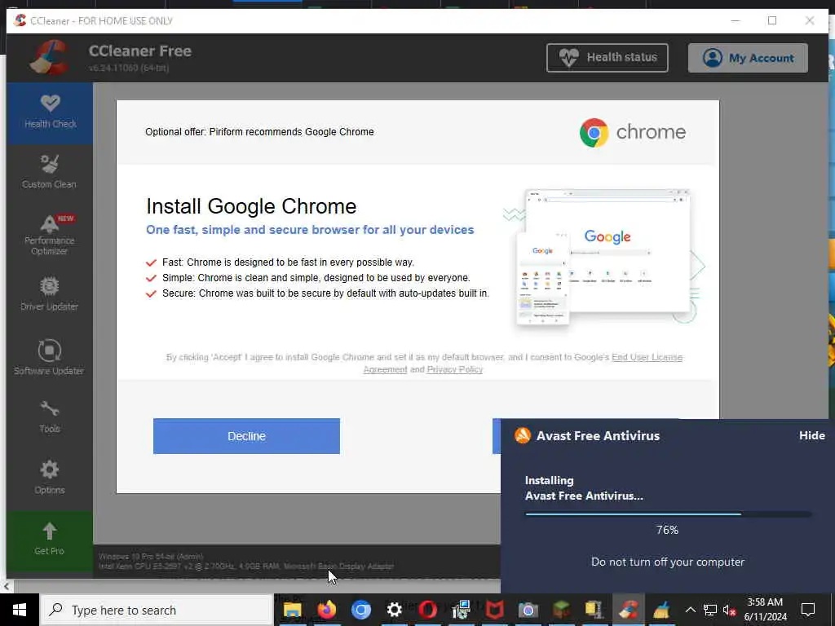Screen dimensions: 835x626
Task: Click the Chrome logo in offer
Action: pyautogui.click(x=594, y=133)
